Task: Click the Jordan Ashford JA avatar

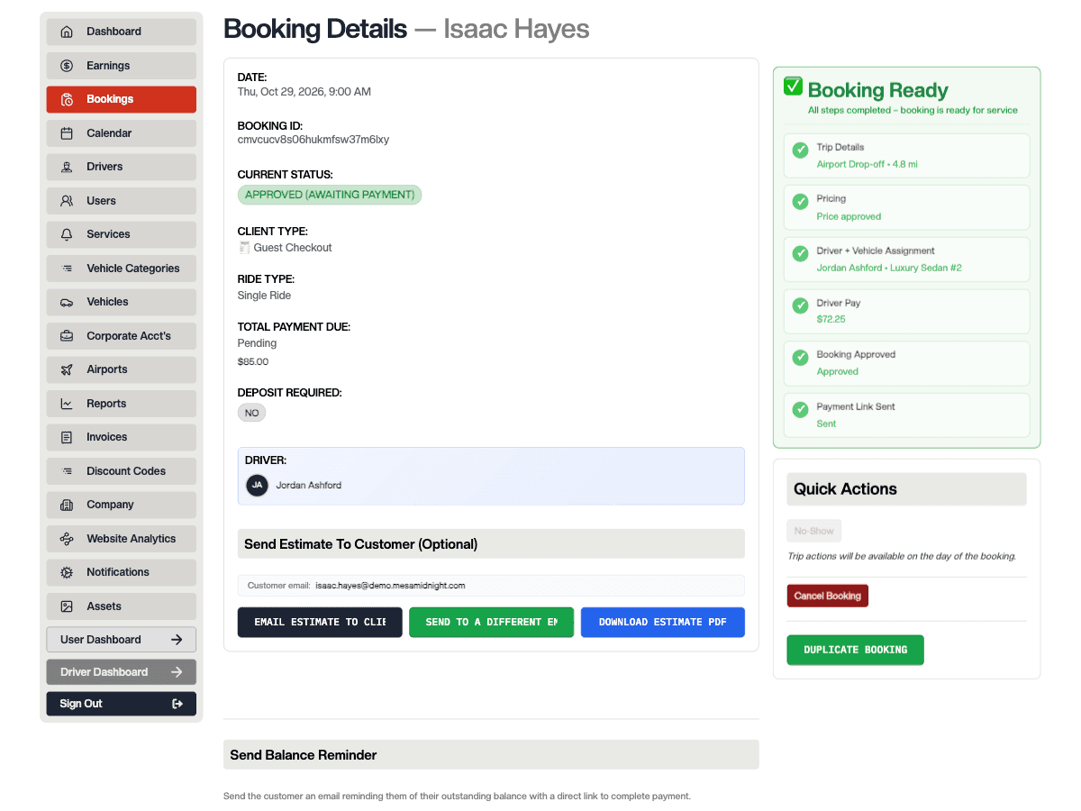Action: coord(258,485)
